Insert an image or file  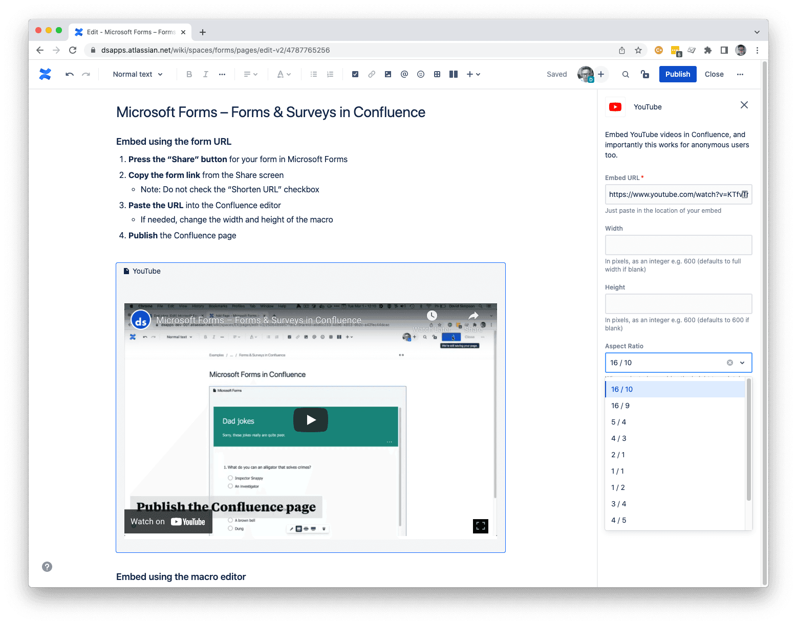pos(388,74)
